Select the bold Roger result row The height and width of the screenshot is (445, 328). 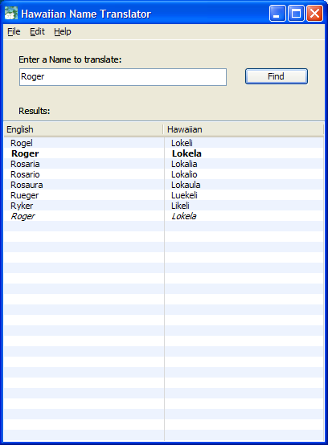tap(164, 153)
